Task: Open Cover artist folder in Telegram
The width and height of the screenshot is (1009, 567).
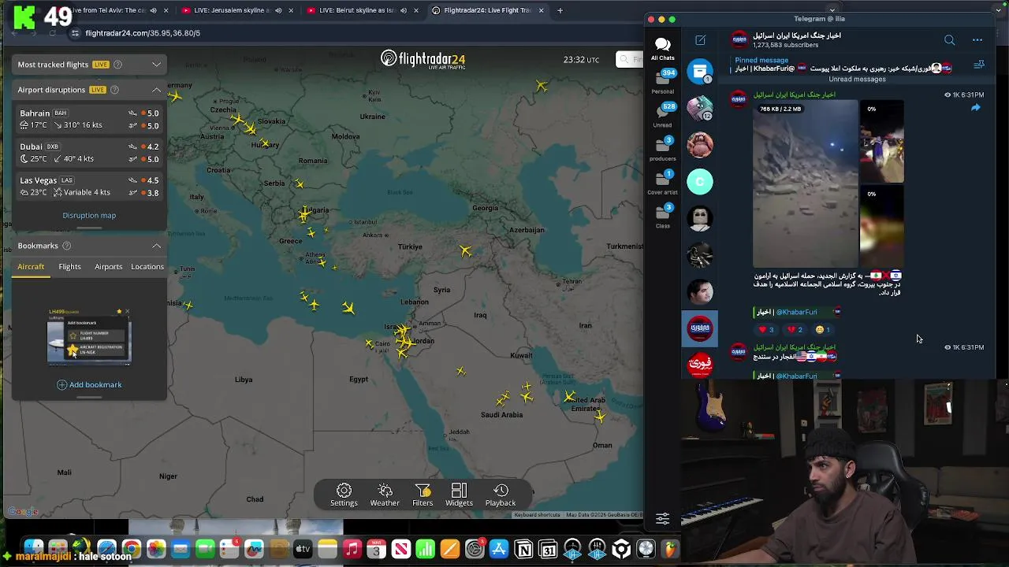Action: pyautogui.click(x=662, y=183)
